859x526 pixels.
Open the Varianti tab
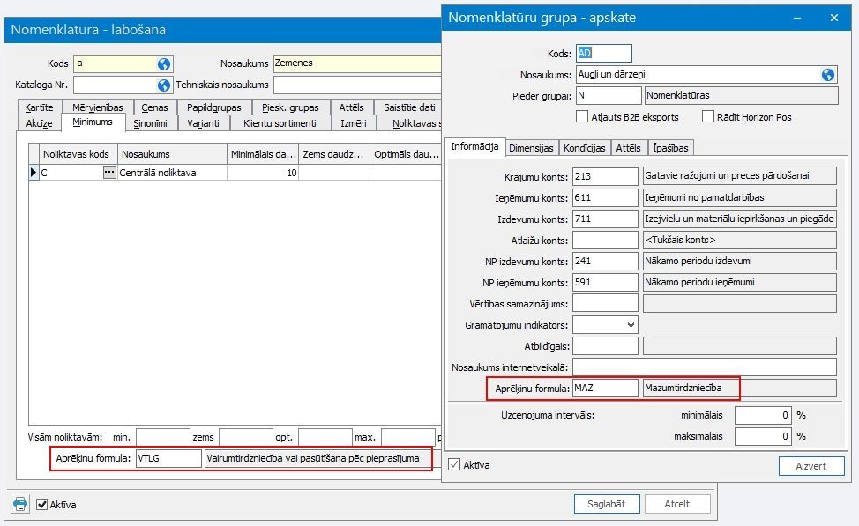203,123
